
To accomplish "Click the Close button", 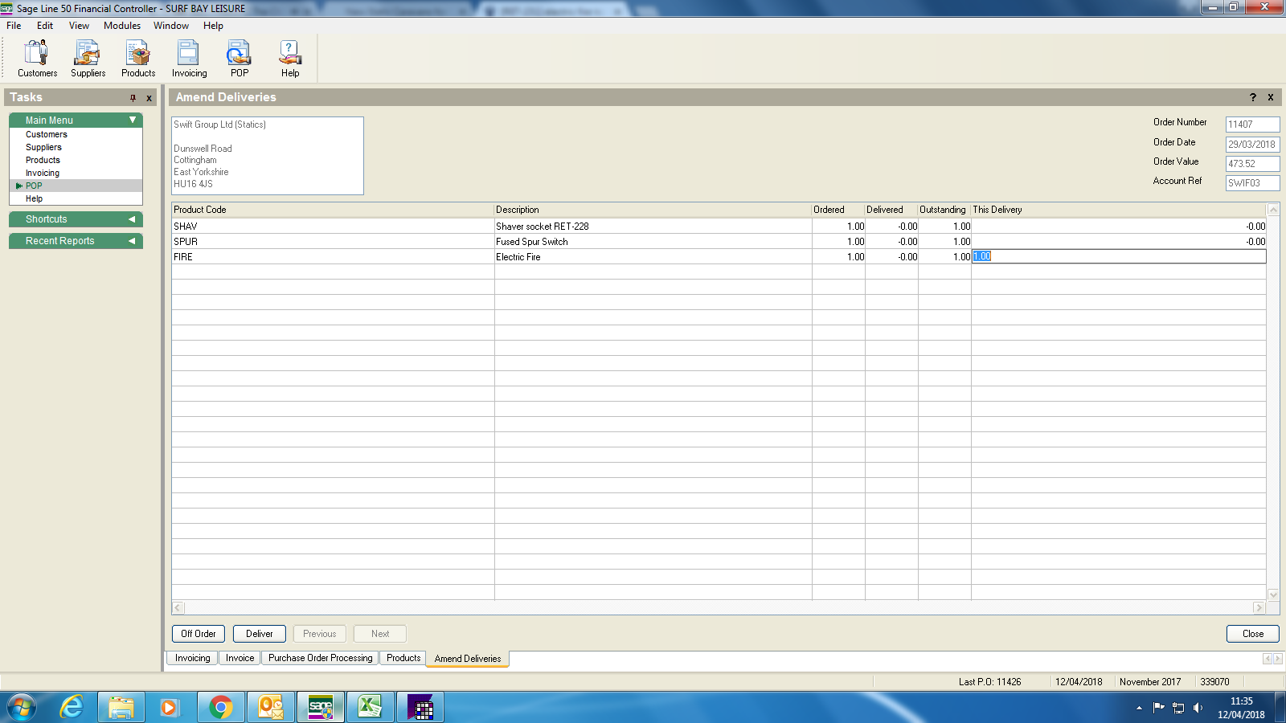I will (x=1253, y=634).
